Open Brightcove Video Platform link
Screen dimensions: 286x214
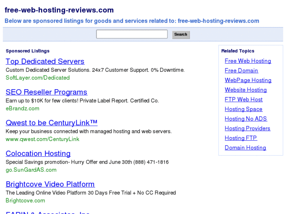pyautogui.click(x=50, y=184)
